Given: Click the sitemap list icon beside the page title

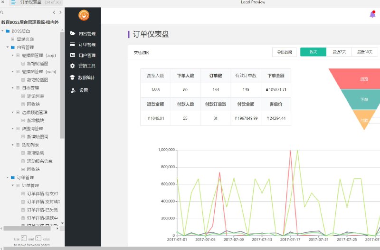Looking at the screenshot, I should click(x=13, y=2).
